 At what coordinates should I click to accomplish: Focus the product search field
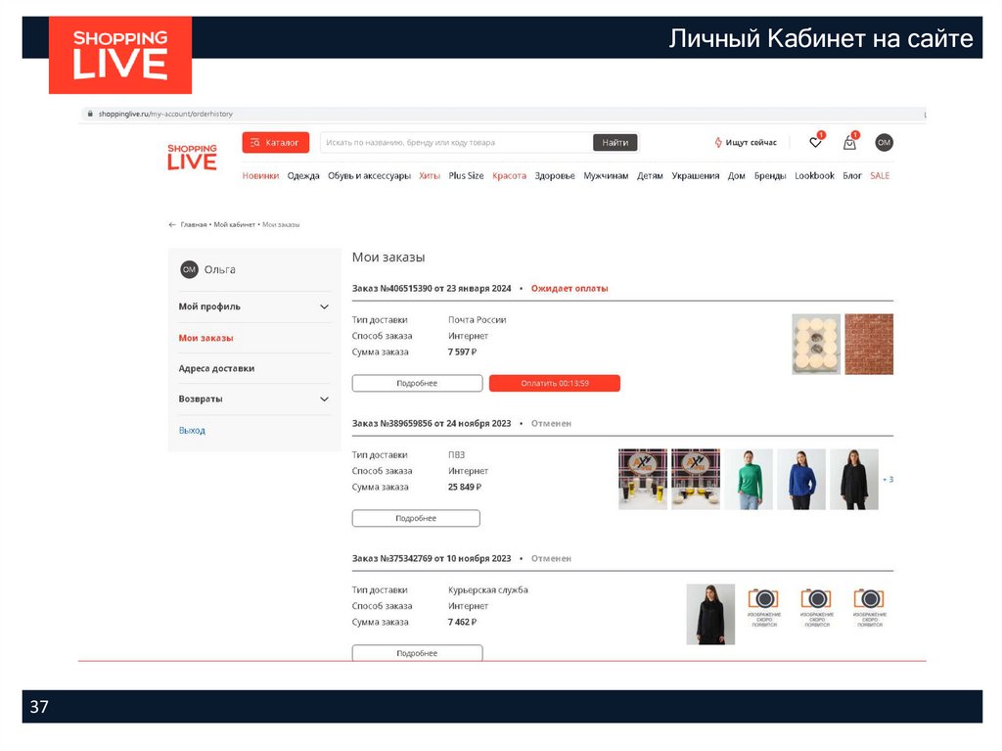point(456,143)
